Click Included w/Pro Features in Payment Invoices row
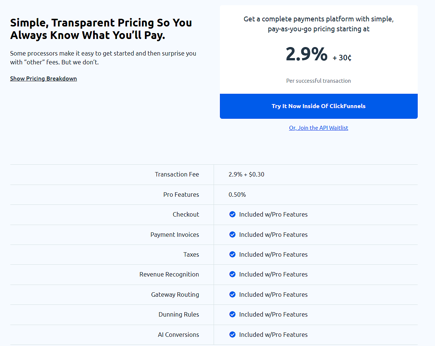435x346 pixels. 273,235
